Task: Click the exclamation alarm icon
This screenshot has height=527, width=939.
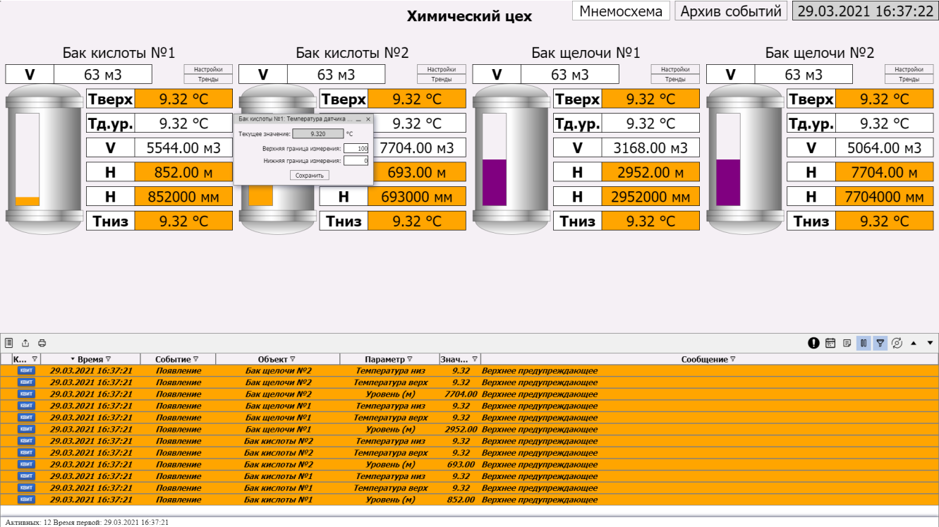Action: [x=814, y=343]
